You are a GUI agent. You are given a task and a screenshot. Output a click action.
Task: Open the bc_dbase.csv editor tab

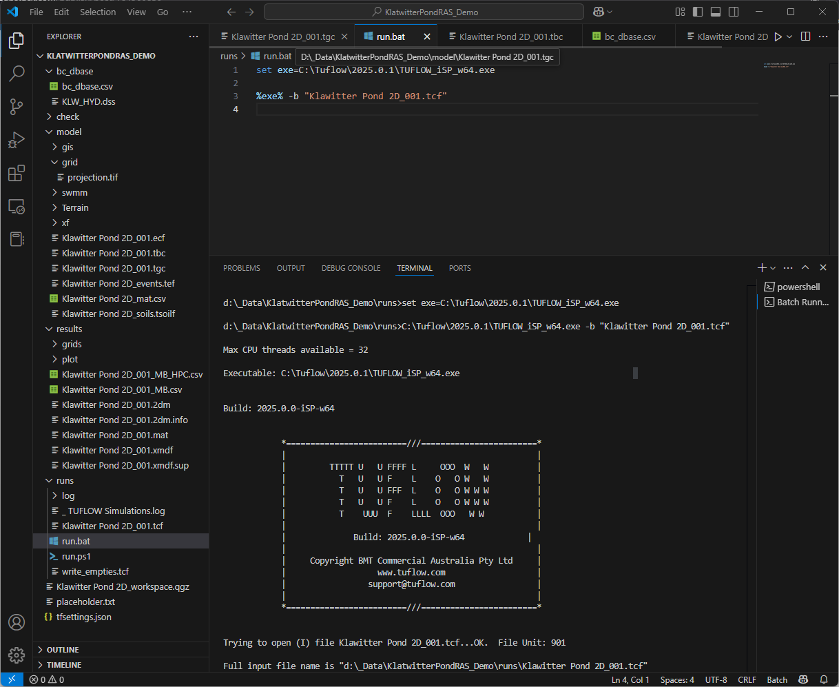tap(628, 37)
